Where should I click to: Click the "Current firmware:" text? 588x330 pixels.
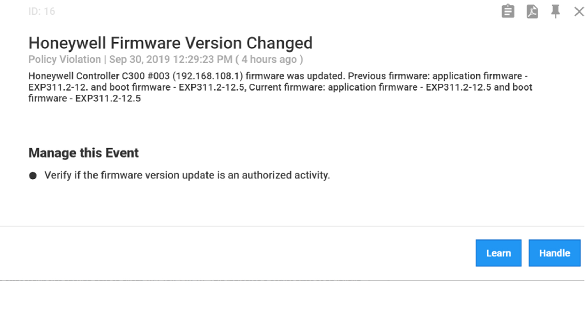point(287,87)
